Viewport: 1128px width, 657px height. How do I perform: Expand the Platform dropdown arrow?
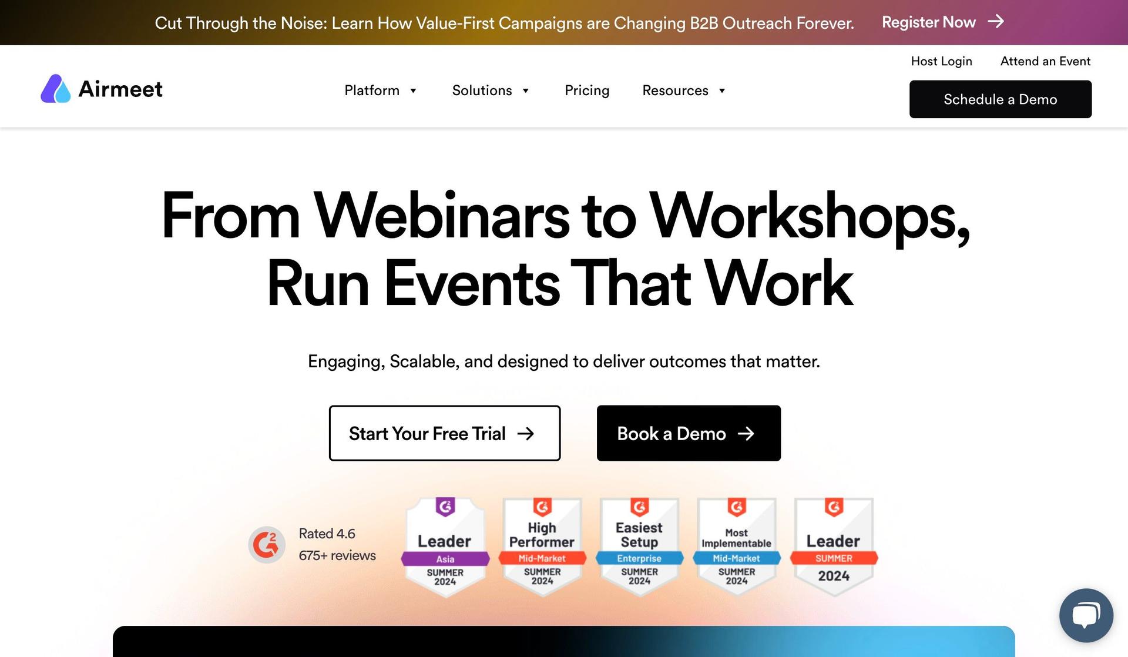tap(413, 90)
